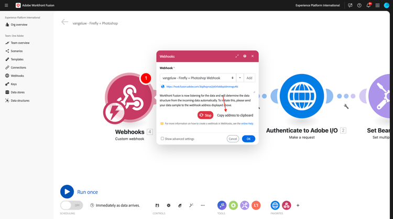
Task: Open the help question mark icon
Action: pyautogui.click(x=359, y=5)
